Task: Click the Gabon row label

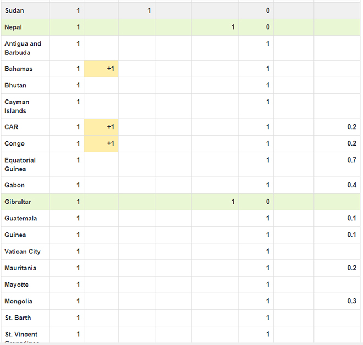Action: click(14, 185)
